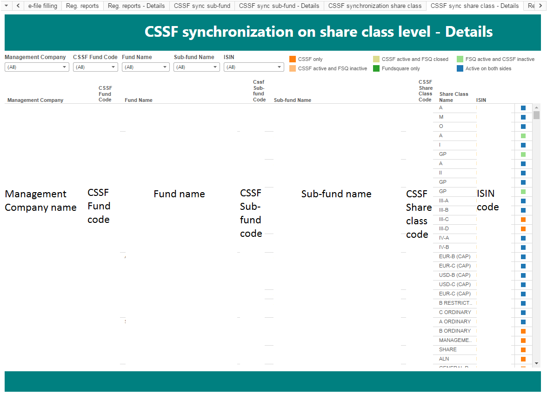Image resolution: width=547 pixels, height=395 pixels.
Task: Click the tab list dropdown arrow
Action: [x=6, y=6]
